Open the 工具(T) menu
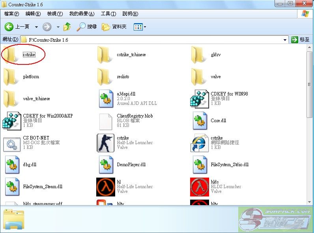The width and height of the screenshot is (314, 233). [108, 14]
